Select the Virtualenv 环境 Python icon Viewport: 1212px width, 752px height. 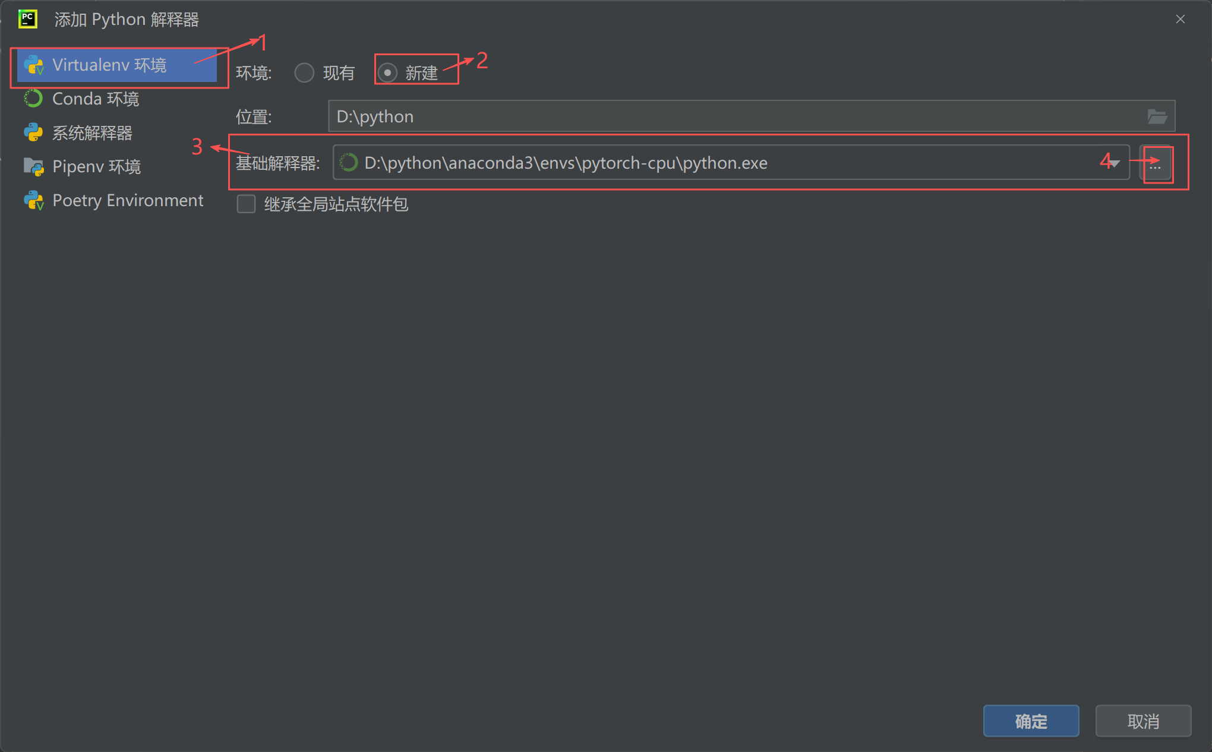34,65
